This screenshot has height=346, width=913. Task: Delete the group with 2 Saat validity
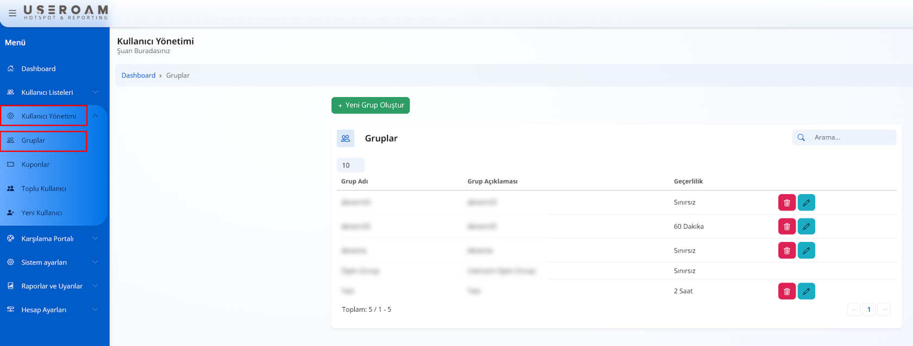(x=786, y=291)
